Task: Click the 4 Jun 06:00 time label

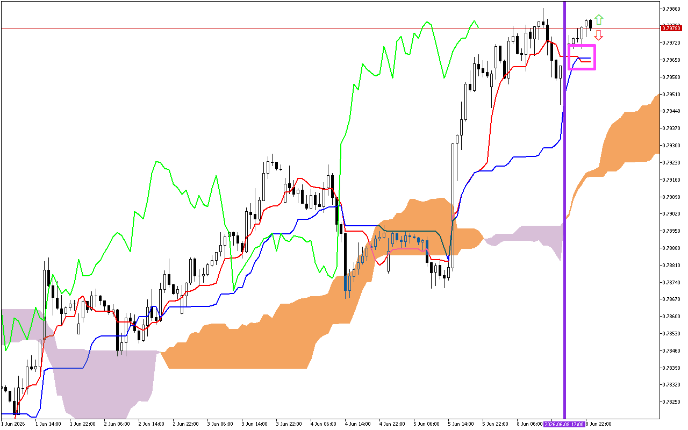Action: click(323, 424)
